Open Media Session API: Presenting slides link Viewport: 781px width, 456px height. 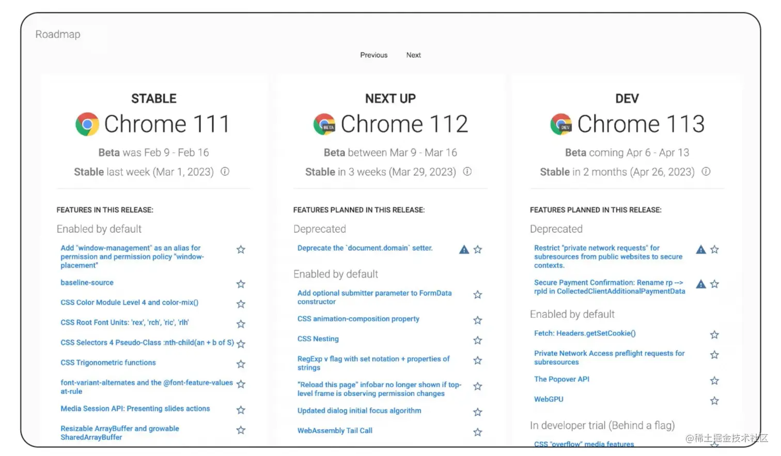click(135, 409)
